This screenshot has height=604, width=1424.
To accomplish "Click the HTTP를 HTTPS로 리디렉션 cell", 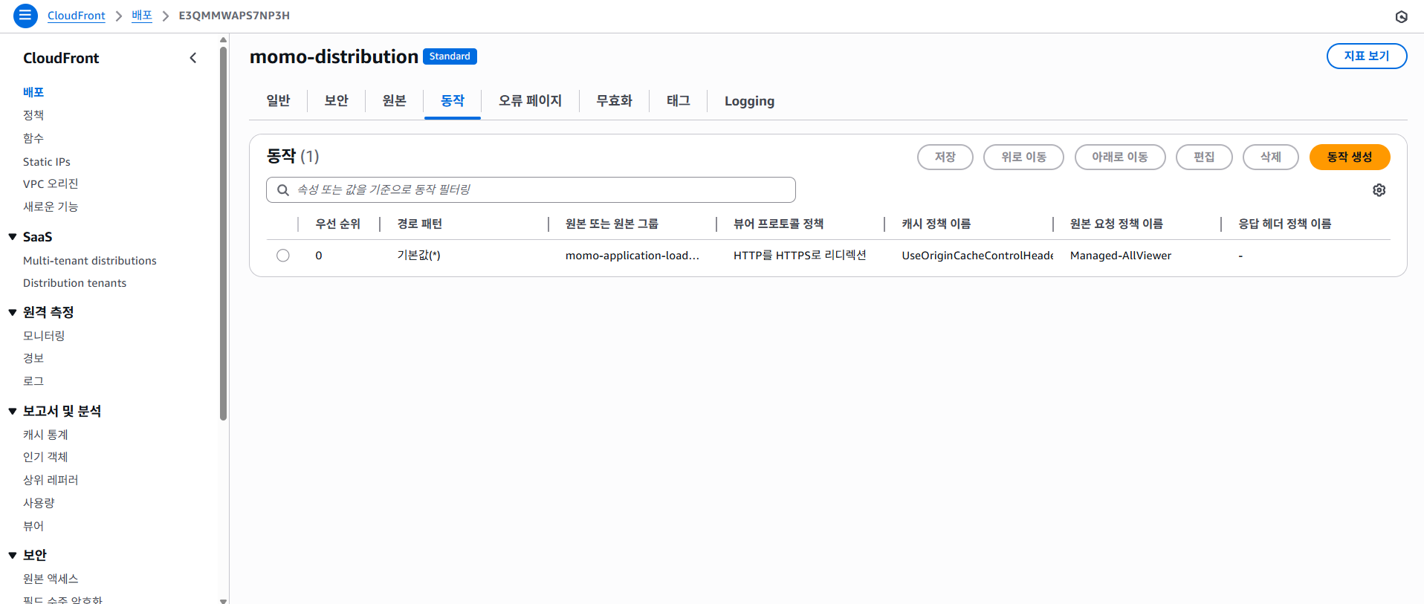I will click(800, 256).
